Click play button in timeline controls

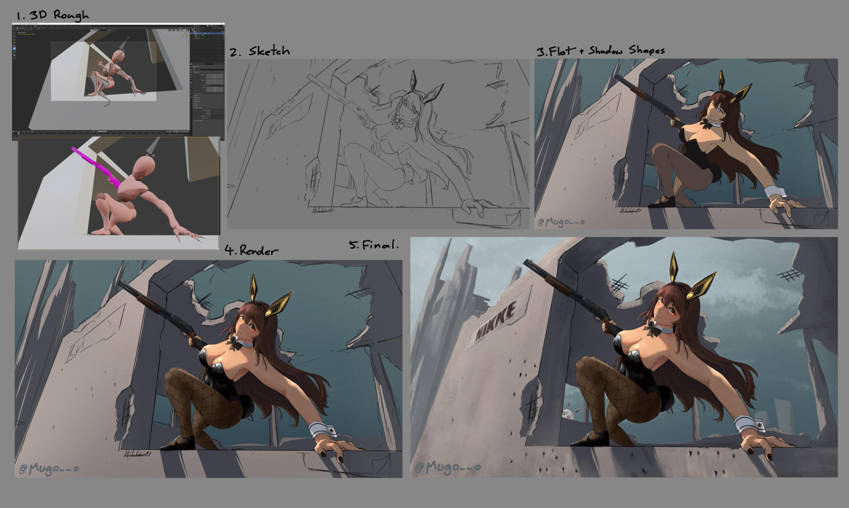tap(103, 131)
